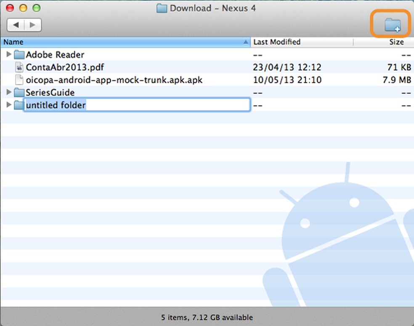Select the ContaAbr2013.pdf file name
Image resolution: width=414 pixels, height=326 pixels.
(x=65, y=67)
